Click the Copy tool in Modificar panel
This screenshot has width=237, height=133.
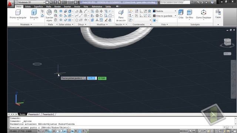(x=106, y=11)
